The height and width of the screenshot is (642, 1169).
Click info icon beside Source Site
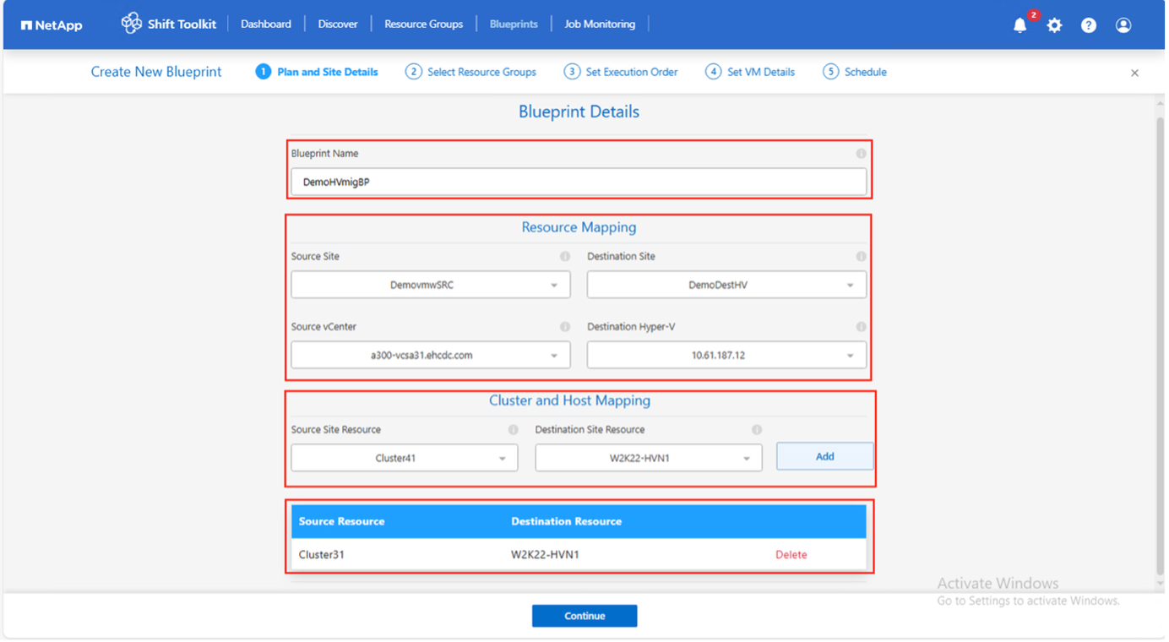coord(565,257)
